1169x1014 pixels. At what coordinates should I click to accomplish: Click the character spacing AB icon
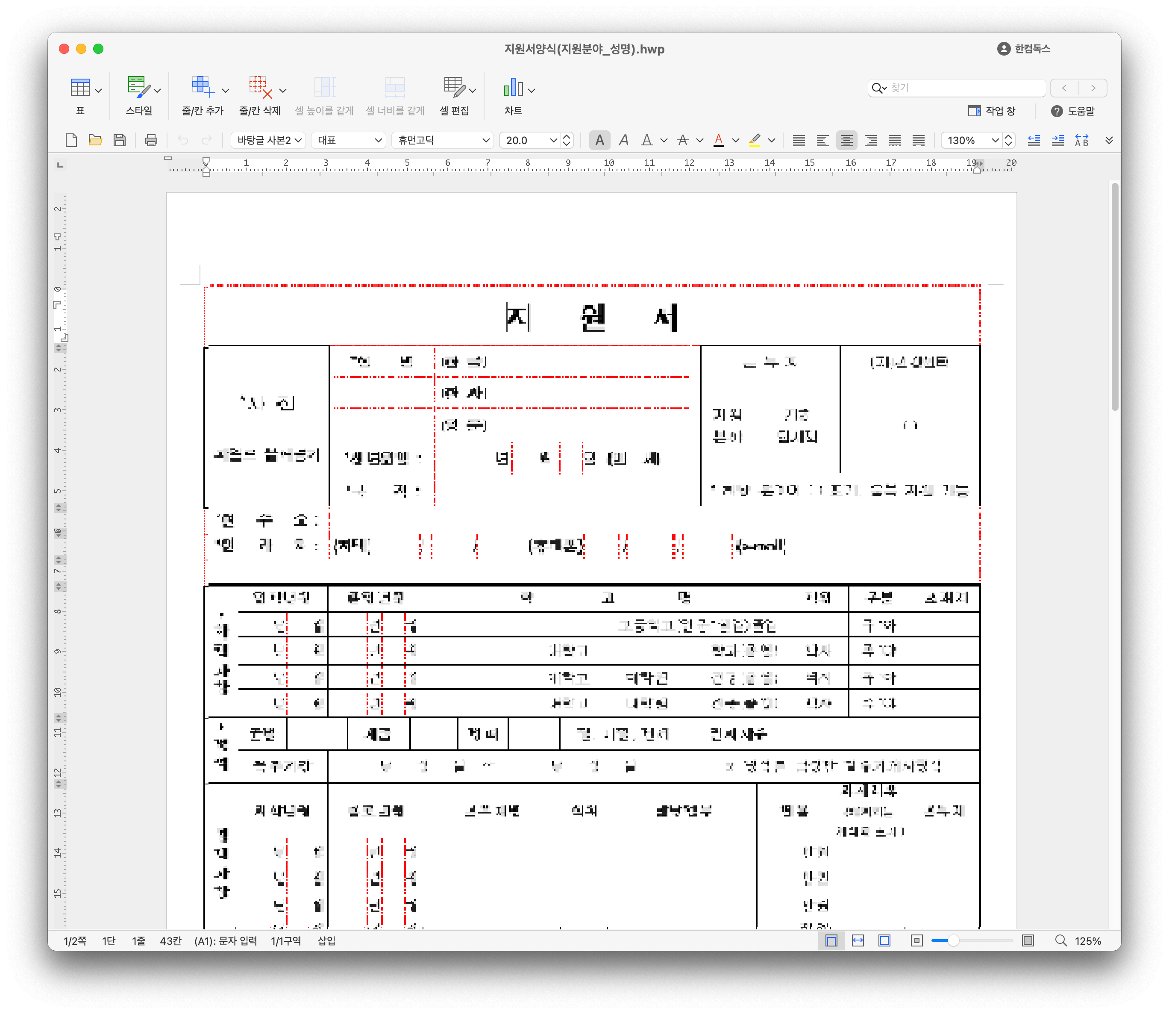pos(1081,140)
